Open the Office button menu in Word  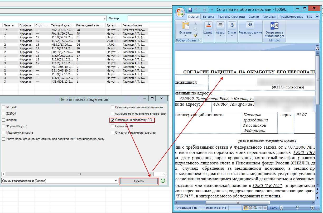[180, 12]
